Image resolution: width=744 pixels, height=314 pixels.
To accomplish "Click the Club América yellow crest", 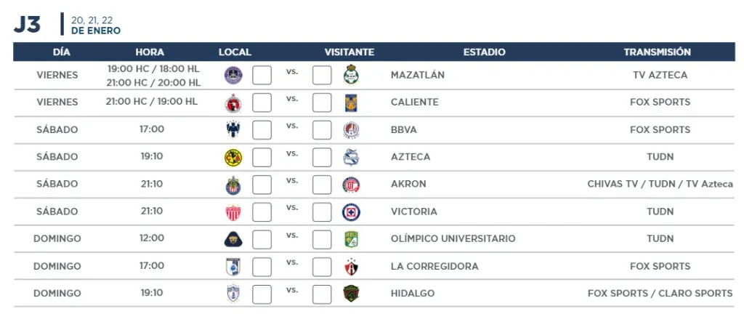I will pyautogui.click(x=233, y=158).
